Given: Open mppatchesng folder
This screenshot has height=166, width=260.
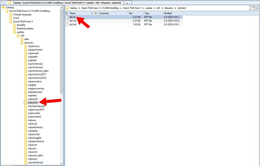Looking at the screenshot, I should [35, 127].
